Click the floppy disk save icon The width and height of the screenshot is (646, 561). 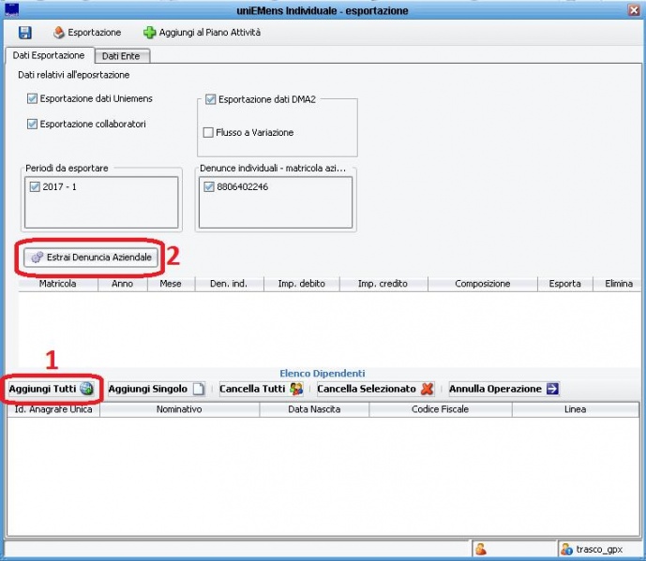(x=25, y=33)
